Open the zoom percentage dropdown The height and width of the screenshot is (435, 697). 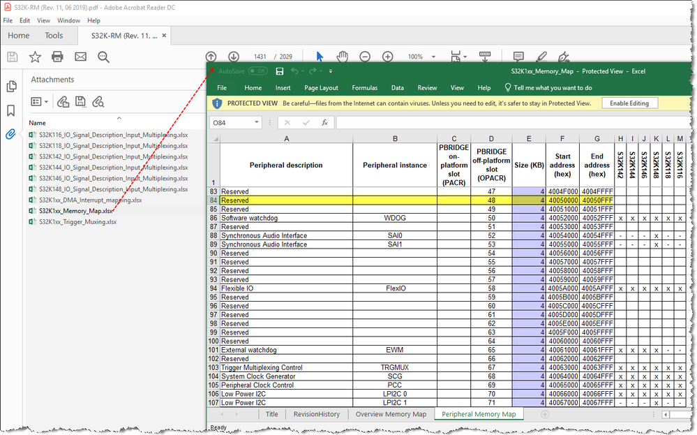click(434, 57)
